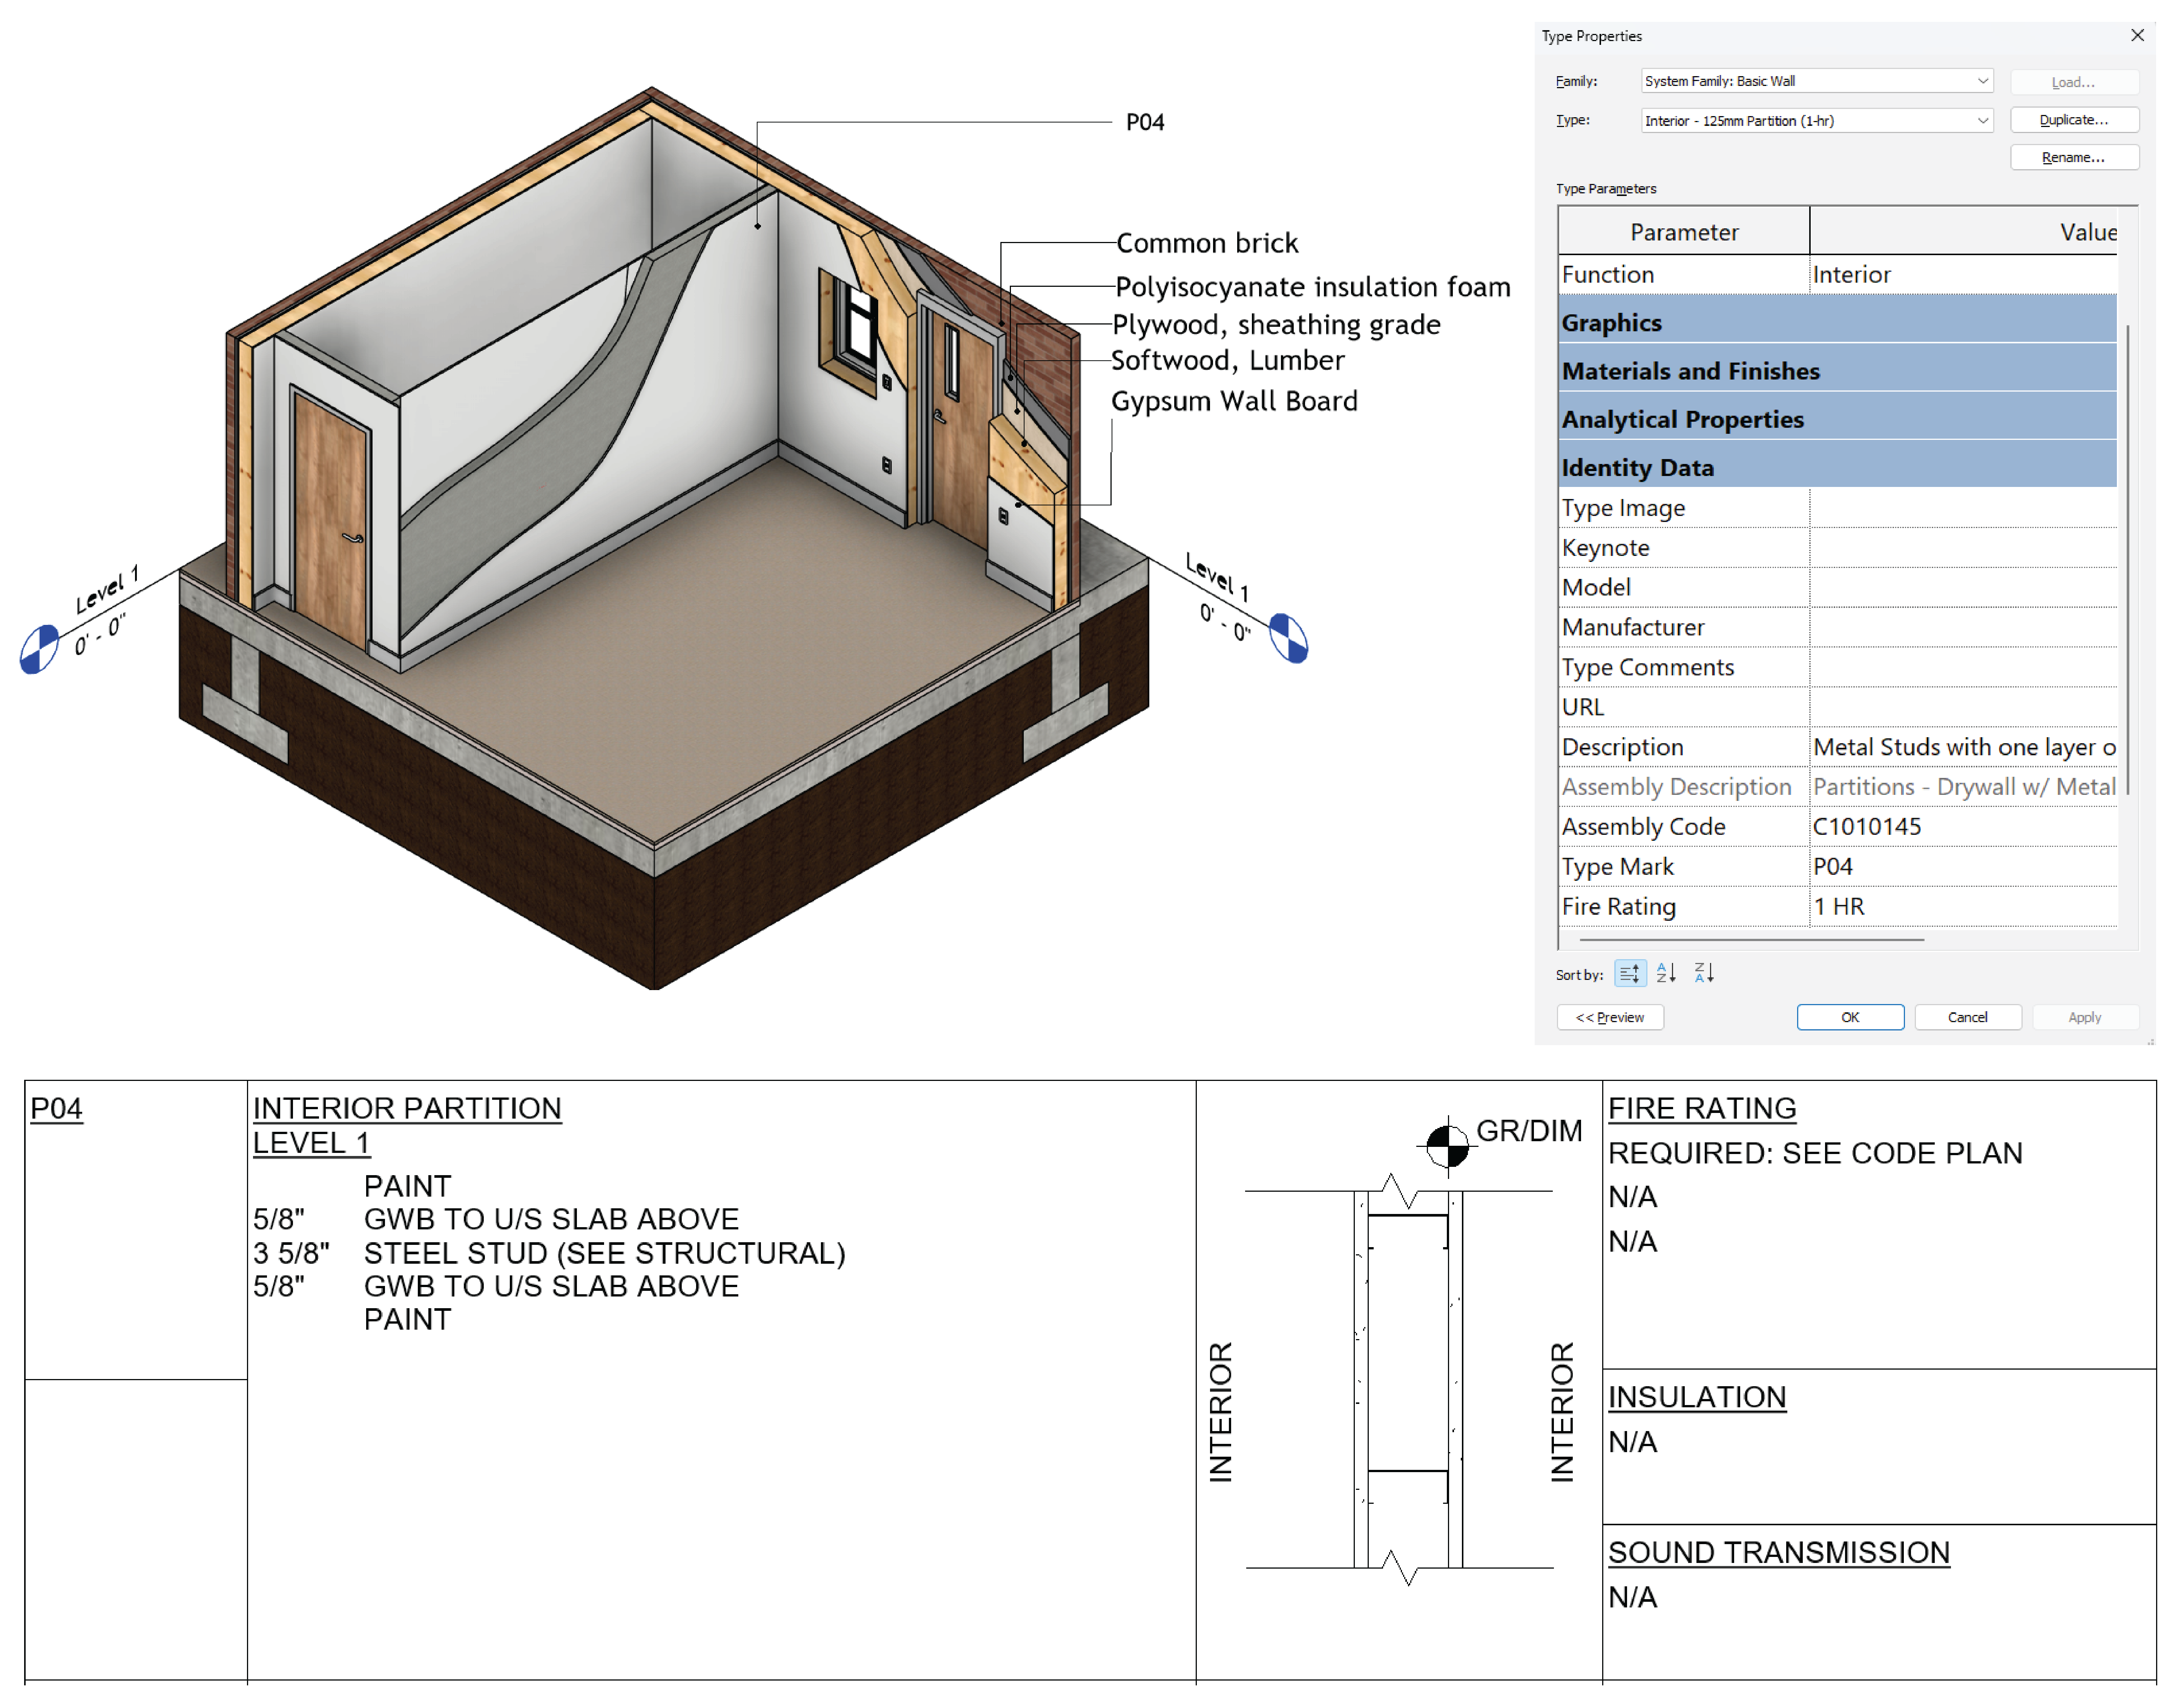Select the Gypsum Wall Board label
The image size is (2184, 1696).
click(1234, 402)
